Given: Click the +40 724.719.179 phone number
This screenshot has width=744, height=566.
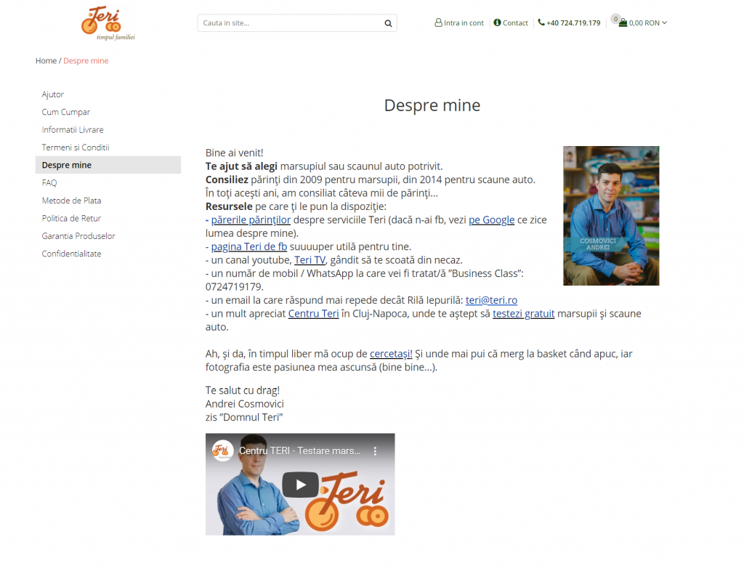Looking at the screenshot, I should click(573, 23).
